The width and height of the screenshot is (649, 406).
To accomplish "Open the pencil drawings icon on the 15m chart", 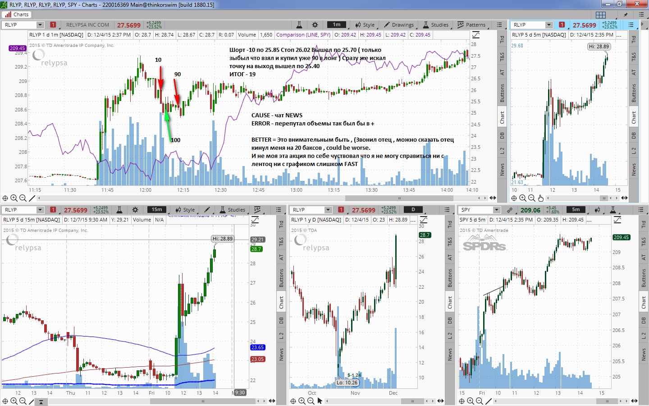I will [x=207, y=210].
